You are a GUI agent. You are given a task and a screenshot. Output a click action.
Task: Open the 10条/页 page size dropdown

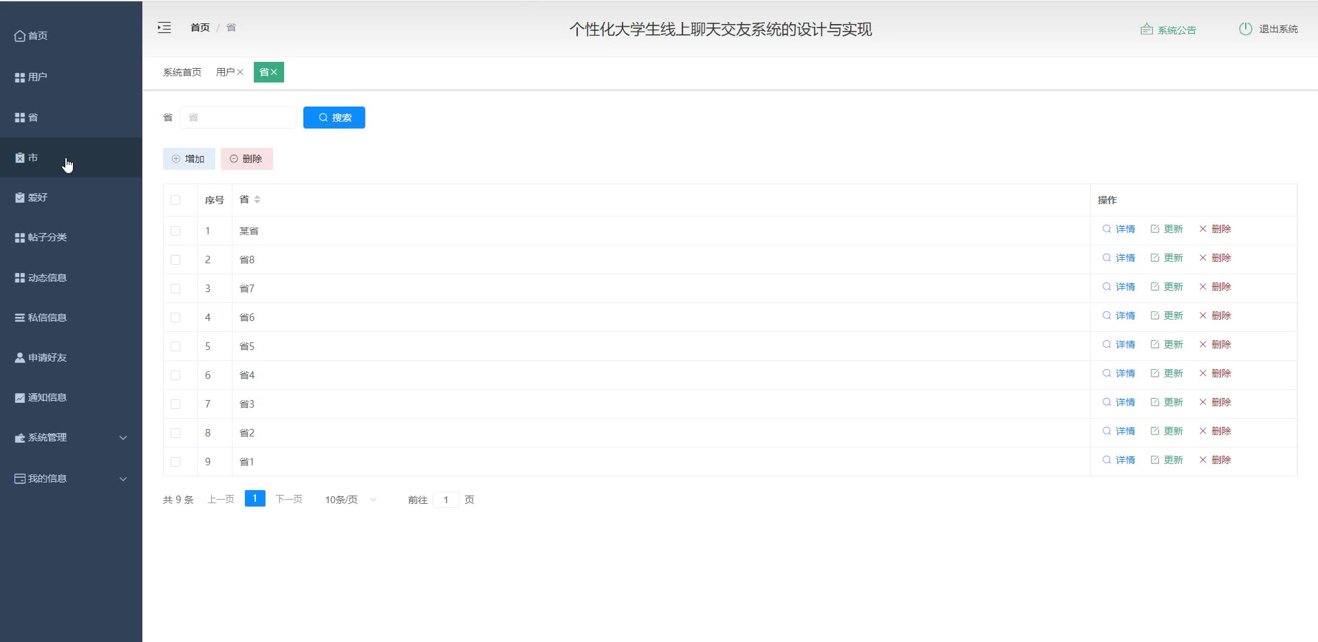click(x=351, y=499)
